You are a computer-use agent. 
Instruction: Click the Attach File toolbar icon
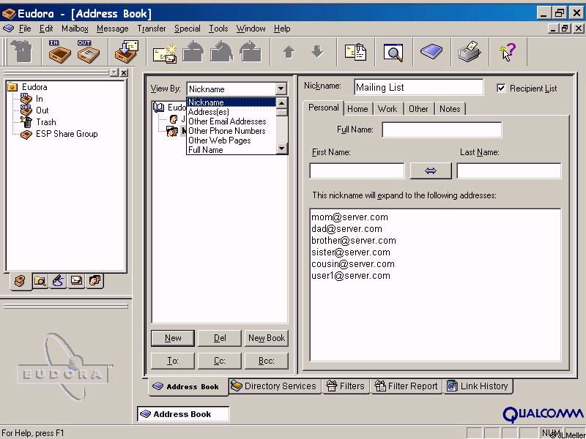pyautogui.click(x=355, y=51)
